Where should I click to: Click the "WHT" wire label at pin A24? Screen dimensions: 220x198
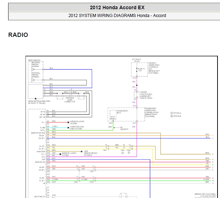click(54, 182)
